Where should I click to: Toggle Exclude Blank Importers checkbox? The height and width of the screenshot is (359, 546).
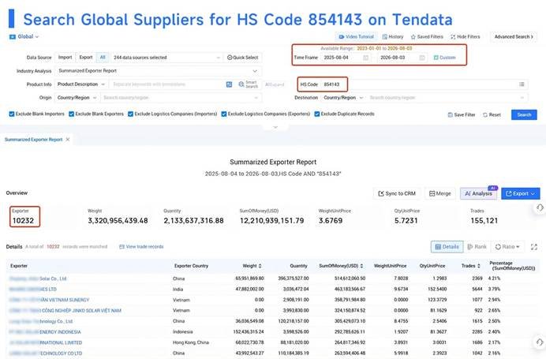point(12,114)
